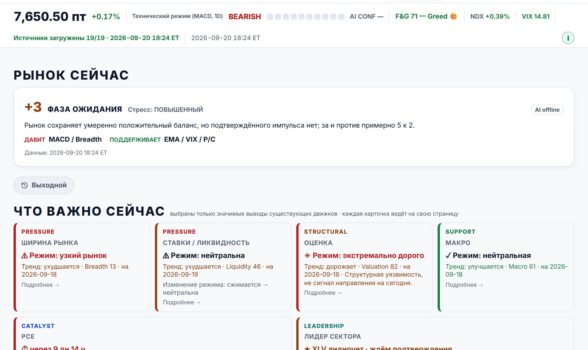The height and width of the screenshot is (350, 588).
Task: Open Подробнее link in Оценка card
Action: pyautogui.click(x=323, y=293)
